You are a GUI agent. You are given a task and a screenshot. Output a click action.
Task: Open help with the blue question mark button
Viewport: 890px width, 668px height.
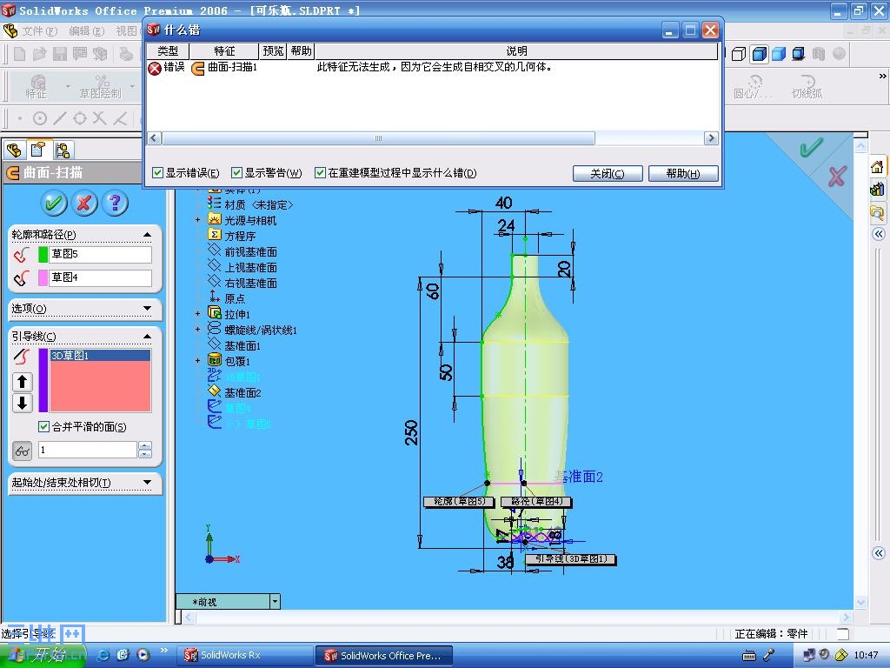[115, 202]
